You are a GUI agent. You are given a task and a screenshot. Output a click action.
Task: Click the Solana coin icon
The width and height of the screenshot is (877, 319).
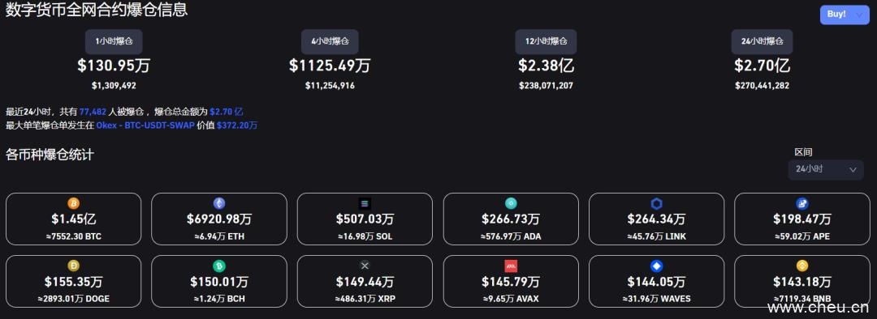[365, 203]
